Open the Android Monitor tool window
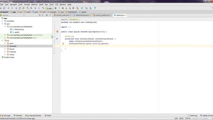The image size is (213, 120). coord(33,116)
